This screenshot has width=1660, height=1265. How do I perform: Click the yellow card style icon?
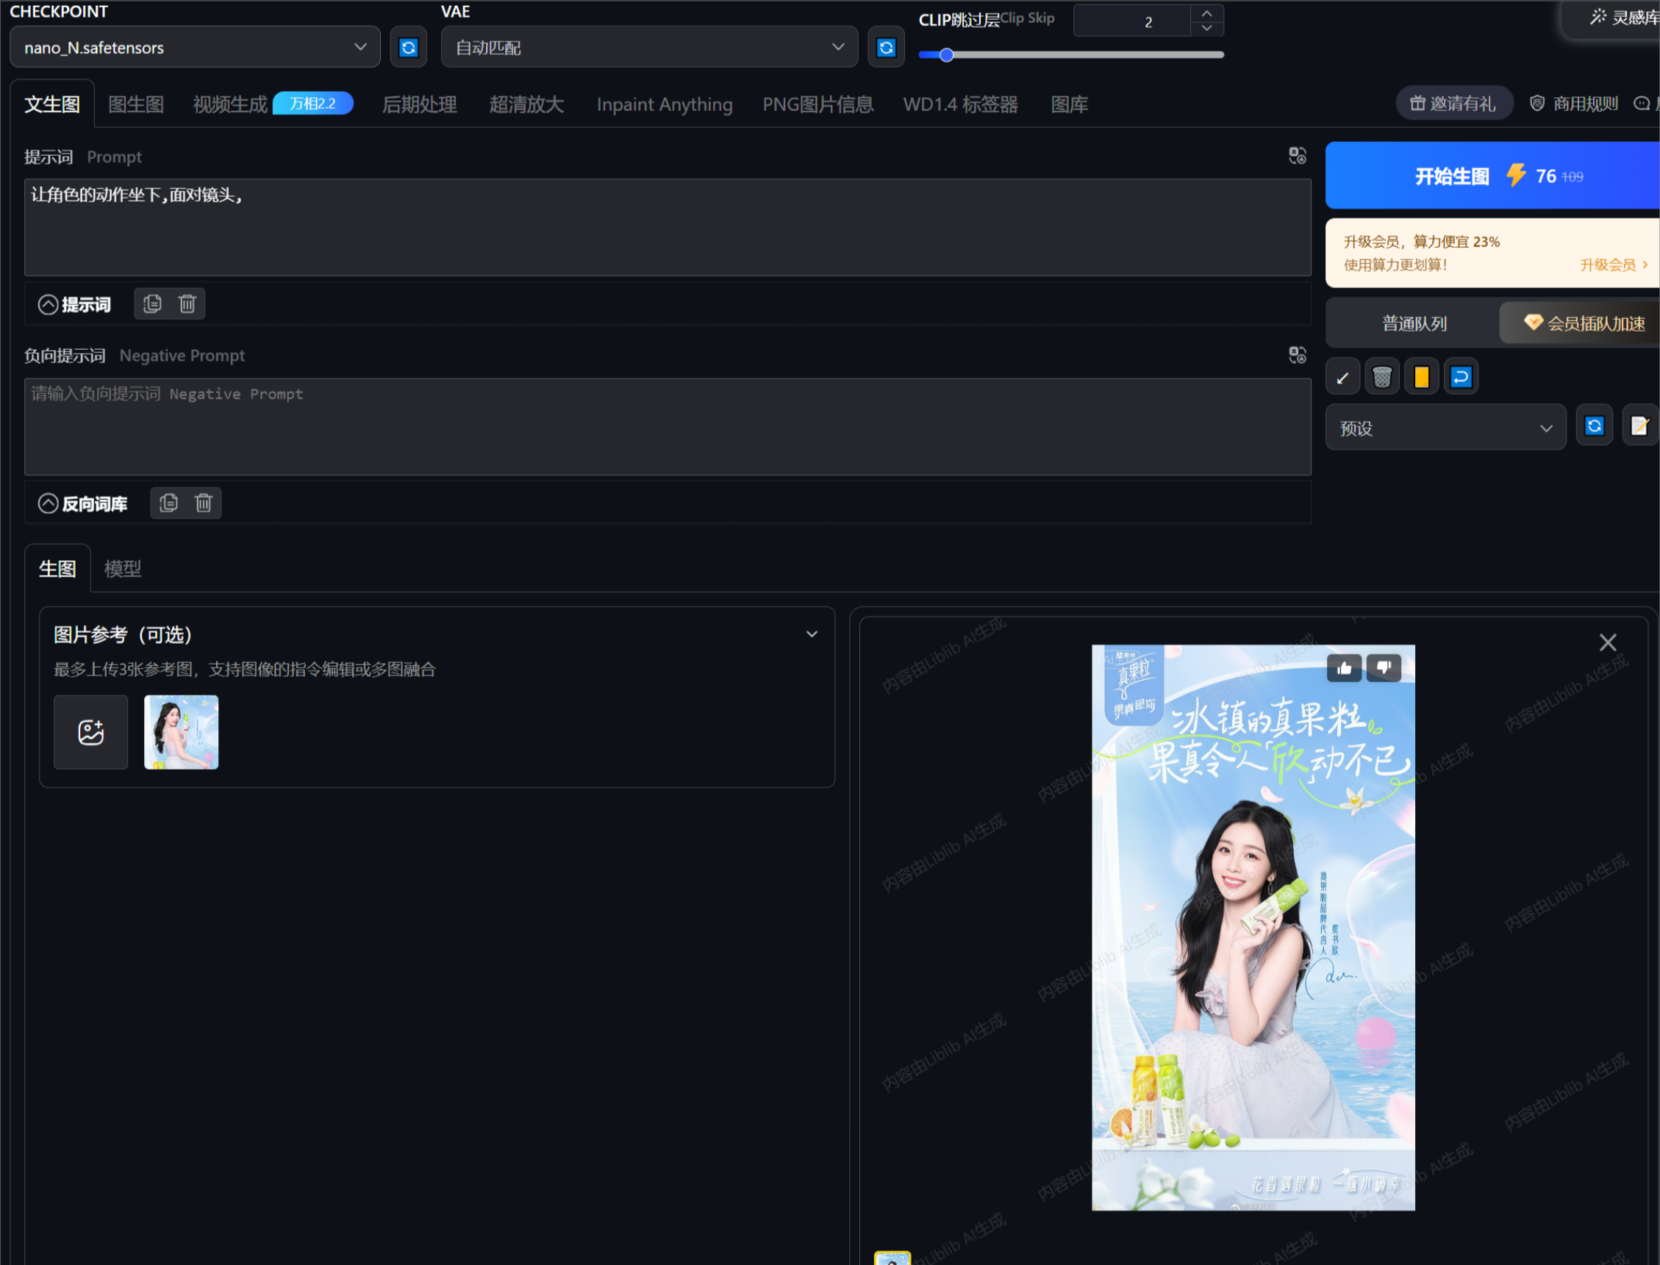tap(1421, 377)
